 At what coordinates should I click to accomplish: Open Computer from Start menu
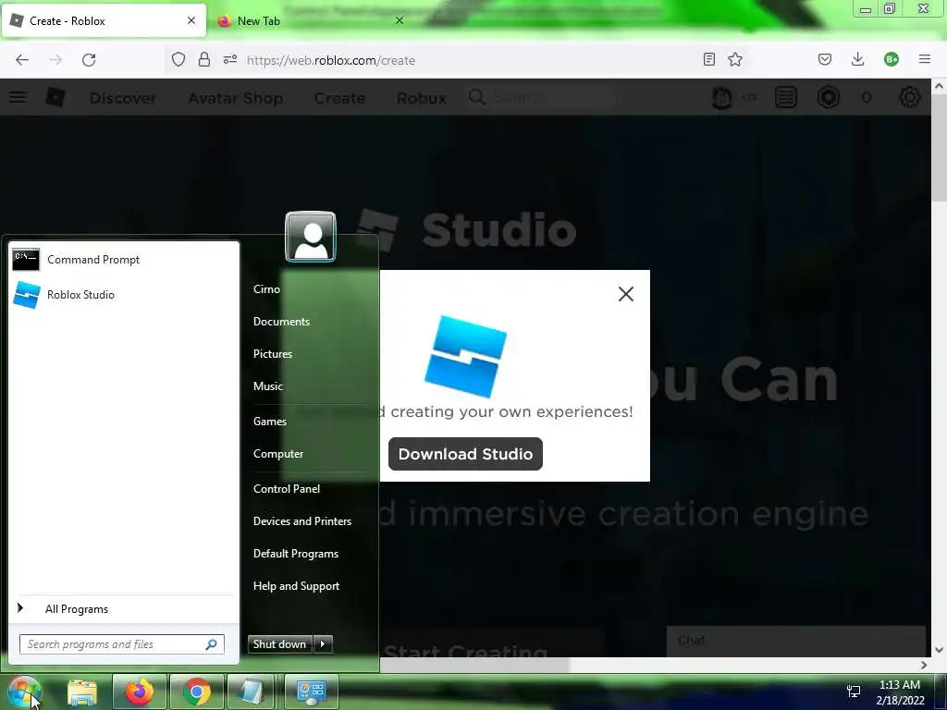tap(277, 454)
